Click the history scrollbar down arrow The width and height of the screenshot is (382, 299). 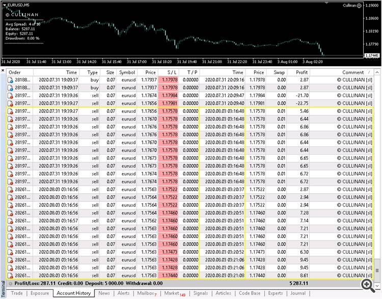377,286
